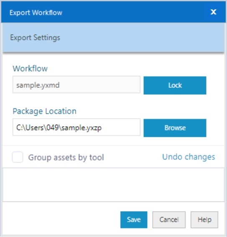
Task: Click the 'Package Location' field label
Action: click(x=44, y=111)
